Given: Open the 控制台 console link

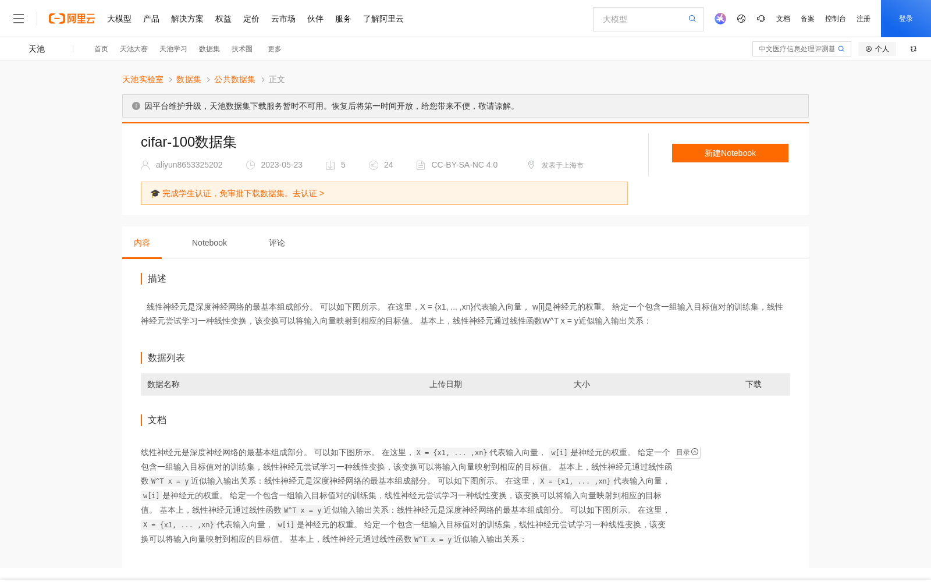Looking at the screenshot, I should coord(836,19).
